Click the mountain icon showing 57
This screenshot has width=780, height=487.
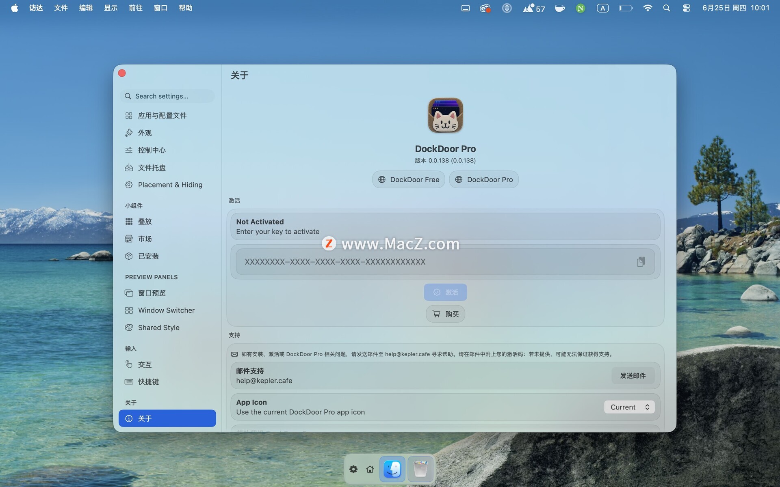click(x=534, y=8)
